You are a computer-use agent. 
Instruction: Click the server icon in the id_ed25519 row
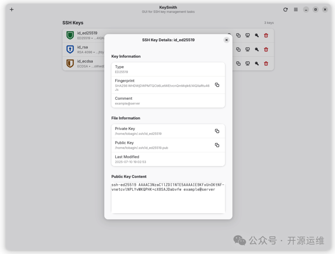pos(248,35)
